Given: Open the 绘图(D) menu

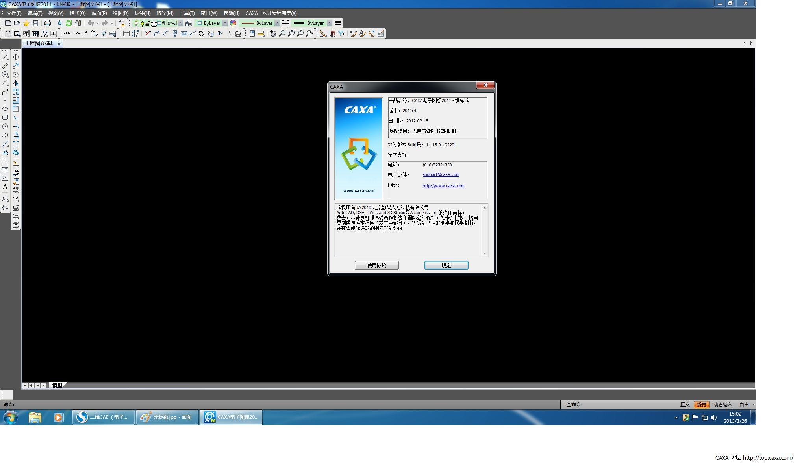Looking at the screenshot, I should (x=120, y=13).
